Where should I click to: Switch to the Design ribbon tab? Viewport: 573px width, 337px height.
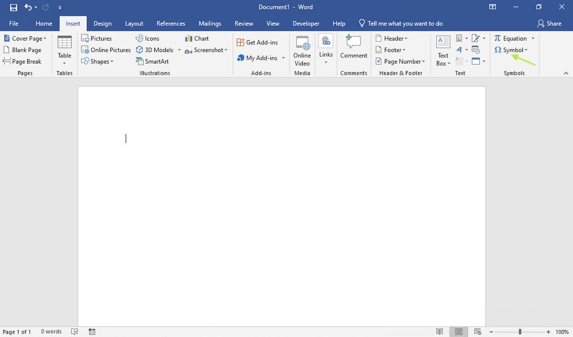click(102, 23)
